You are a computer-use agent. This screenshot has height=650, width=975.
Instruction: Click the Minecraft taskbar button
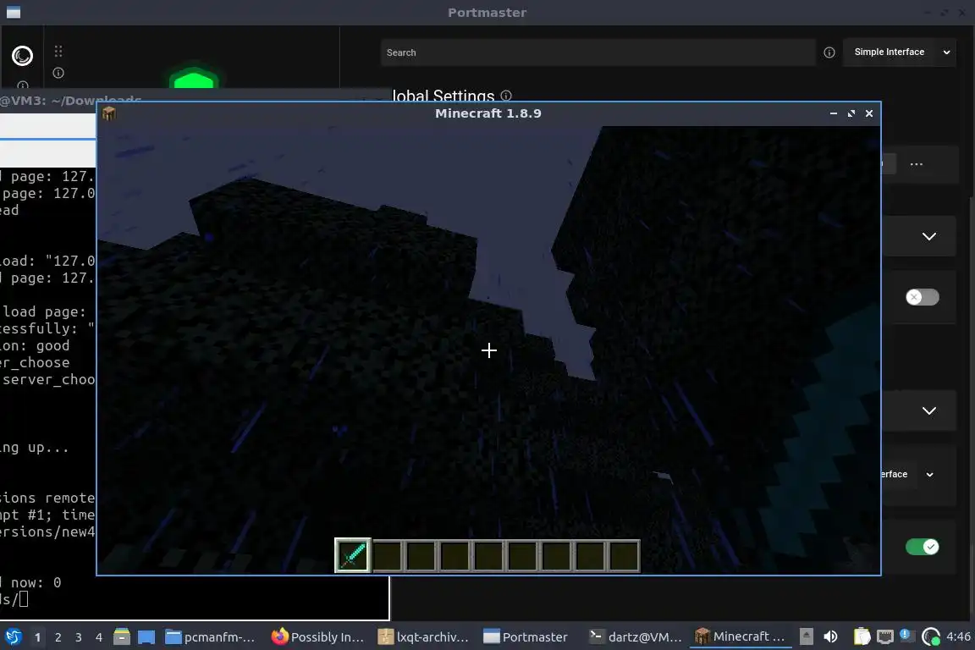tap(740, 637)
